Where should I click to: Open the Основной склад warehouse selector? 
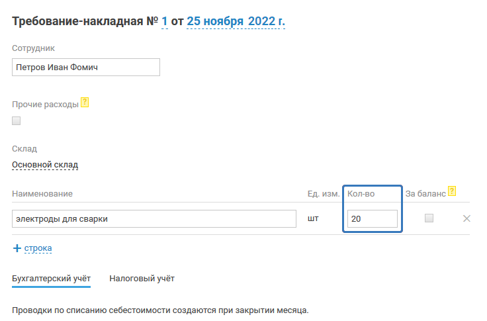click(x=45, y=165)
